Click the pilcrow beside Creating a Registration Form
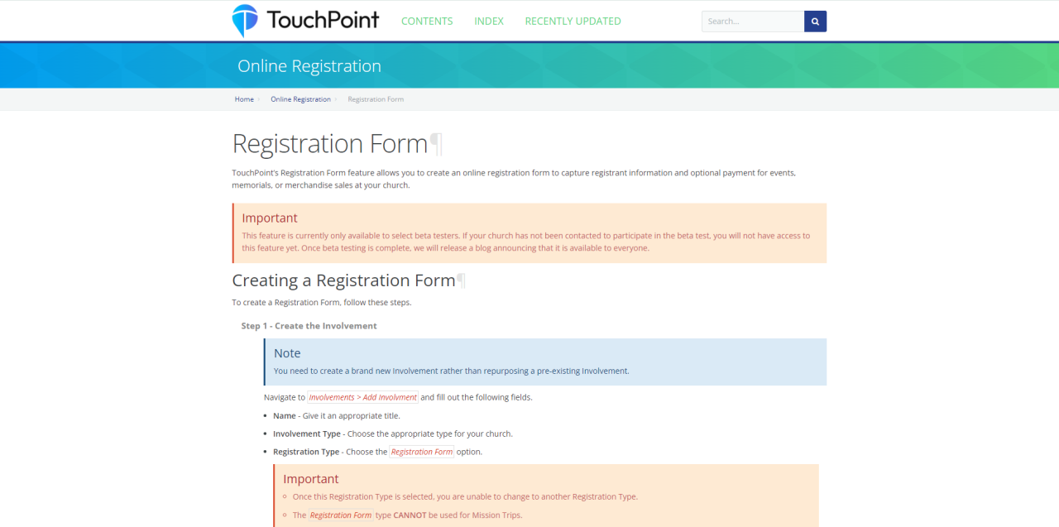The height and width of the screenshot is (527, 1059). coord(462,280)
